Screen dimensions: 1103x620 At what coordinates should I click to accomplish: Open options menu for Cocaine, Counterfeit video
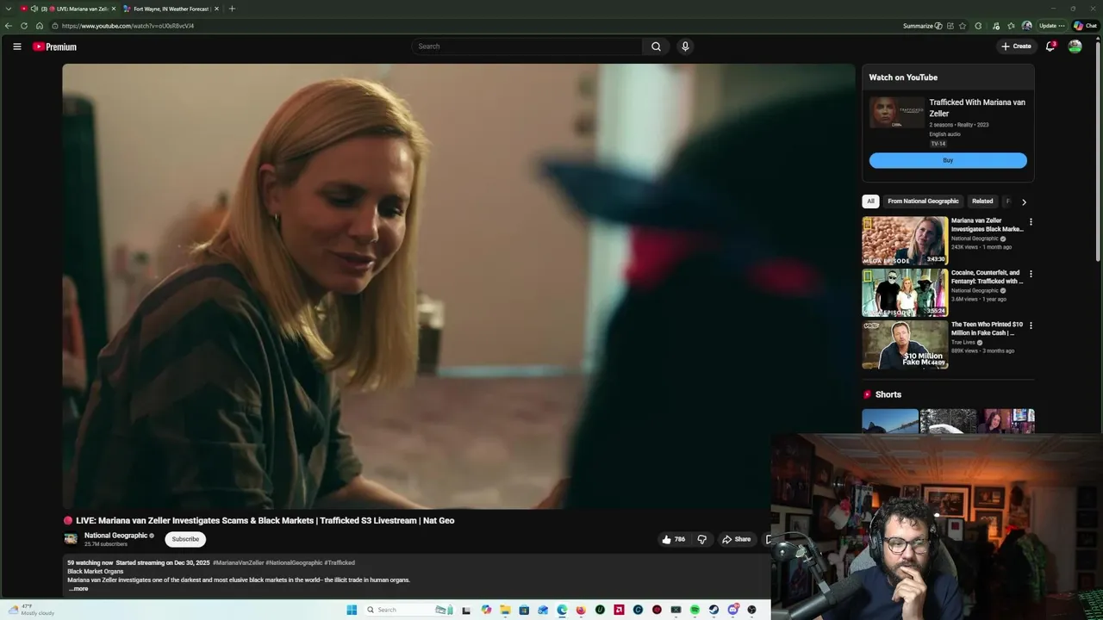click(x=1031, y=274)
